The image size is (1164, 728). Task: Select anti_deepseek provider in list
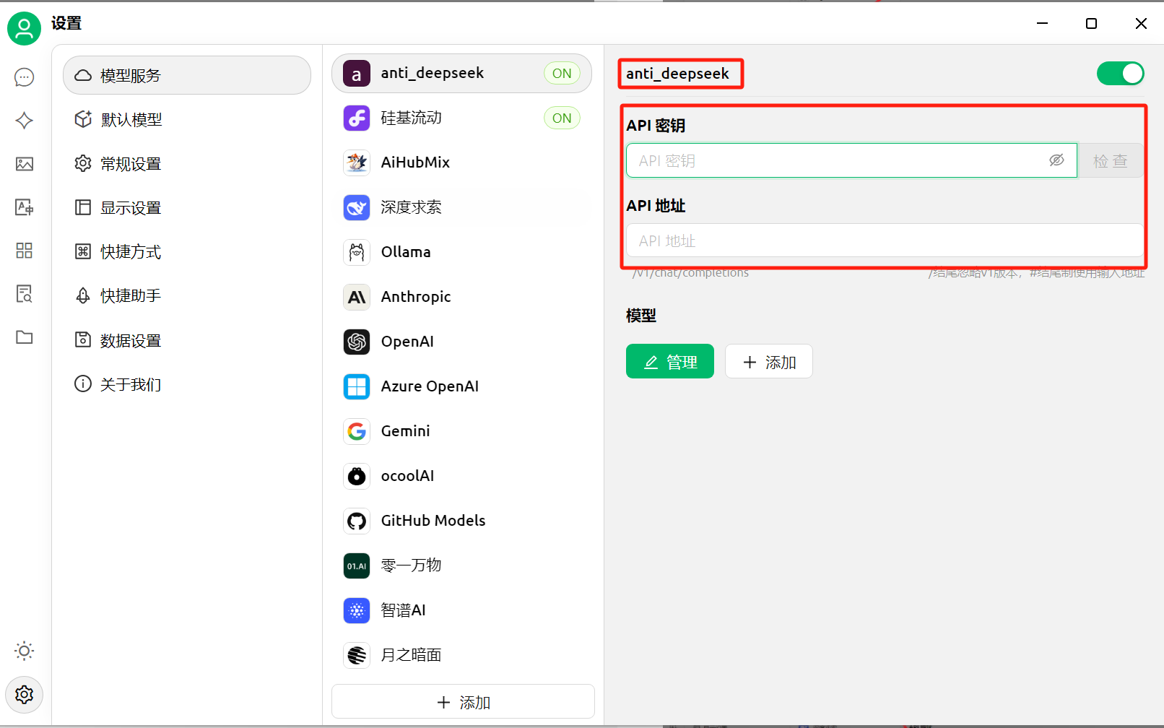(461, 73)
